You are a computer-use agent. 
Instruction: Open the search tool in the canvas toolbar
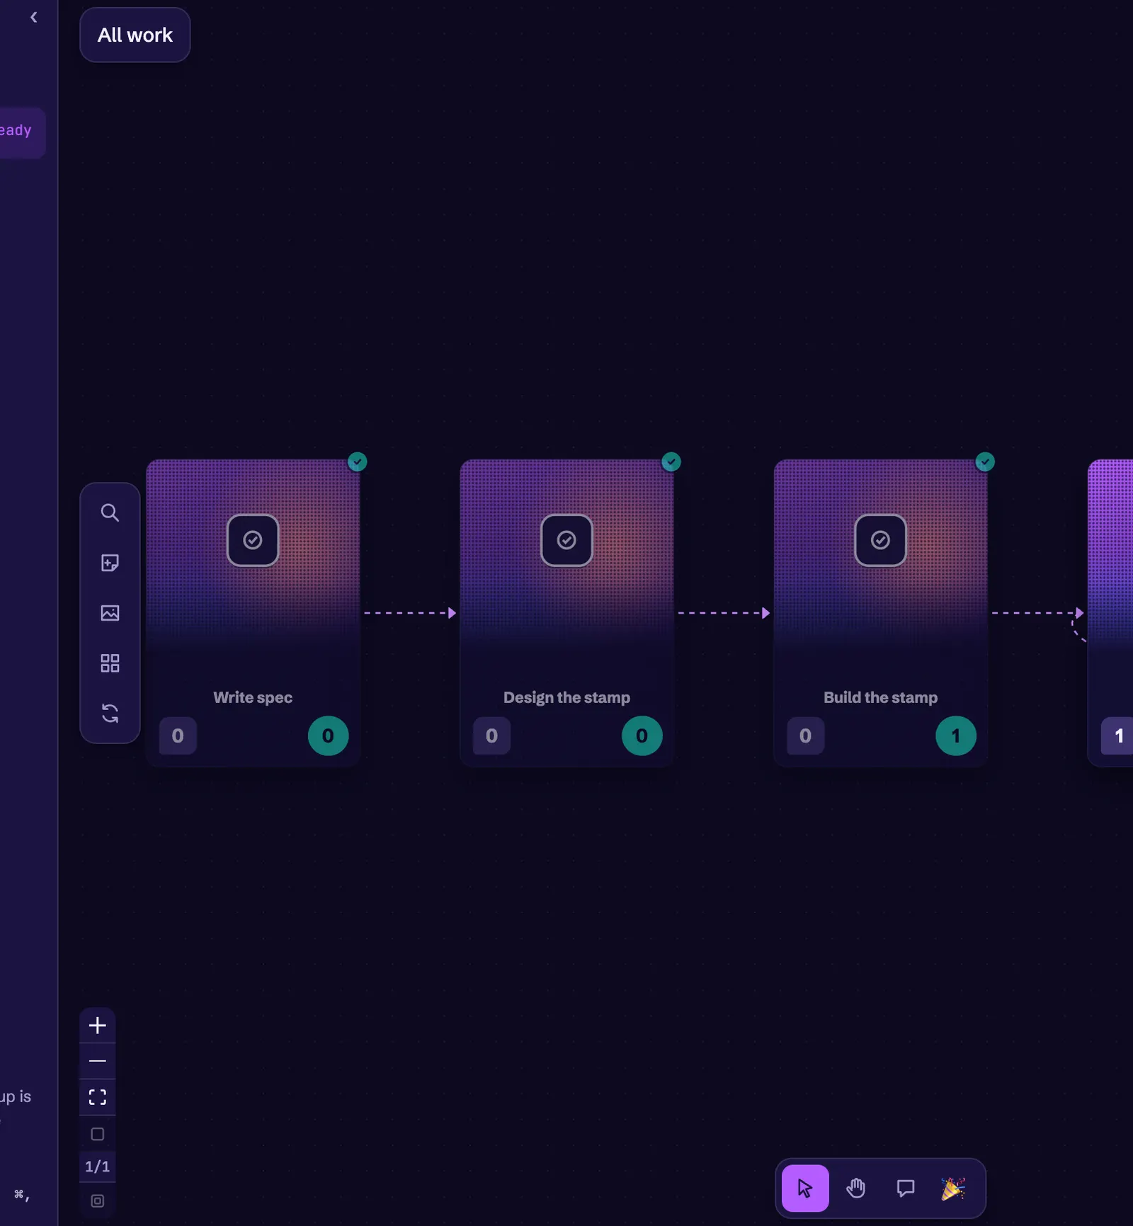pos(110,512)
